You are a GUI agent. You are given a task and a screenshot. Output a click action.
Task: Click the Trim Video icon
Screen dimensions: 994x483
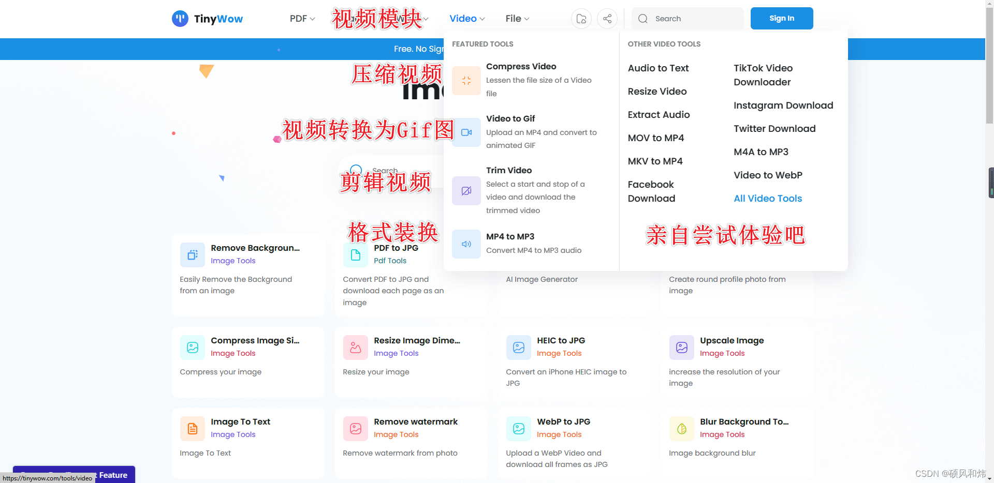[x=466, y=191]
